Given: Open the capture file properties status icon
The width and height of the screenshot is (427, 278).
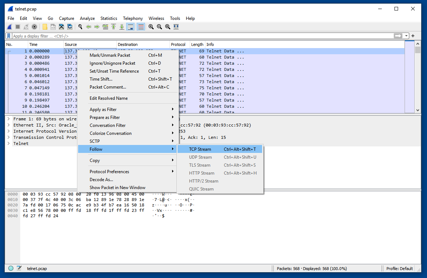Looking at the screenshot, I should click(x=19, y=269).
